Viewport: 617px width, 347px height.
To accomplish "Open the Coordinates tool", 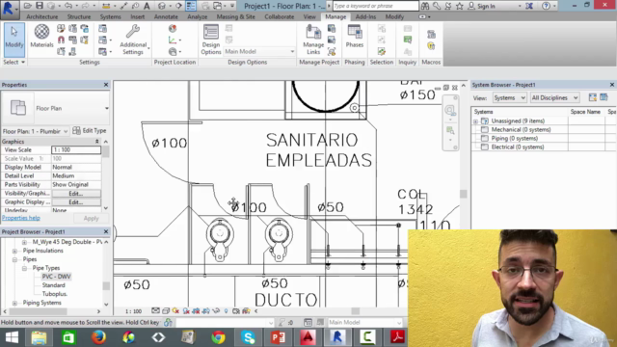I will pyautogui.click(x=174, y=40).
